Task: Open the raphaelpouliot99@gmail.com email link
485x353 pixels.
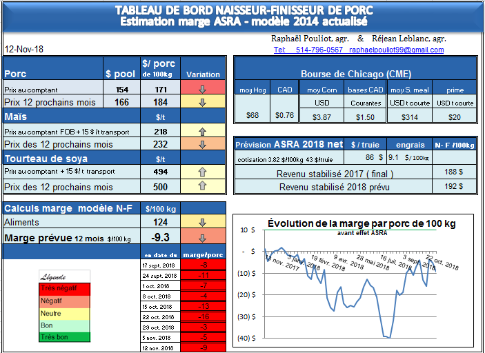Action: (x=396, y=50)
